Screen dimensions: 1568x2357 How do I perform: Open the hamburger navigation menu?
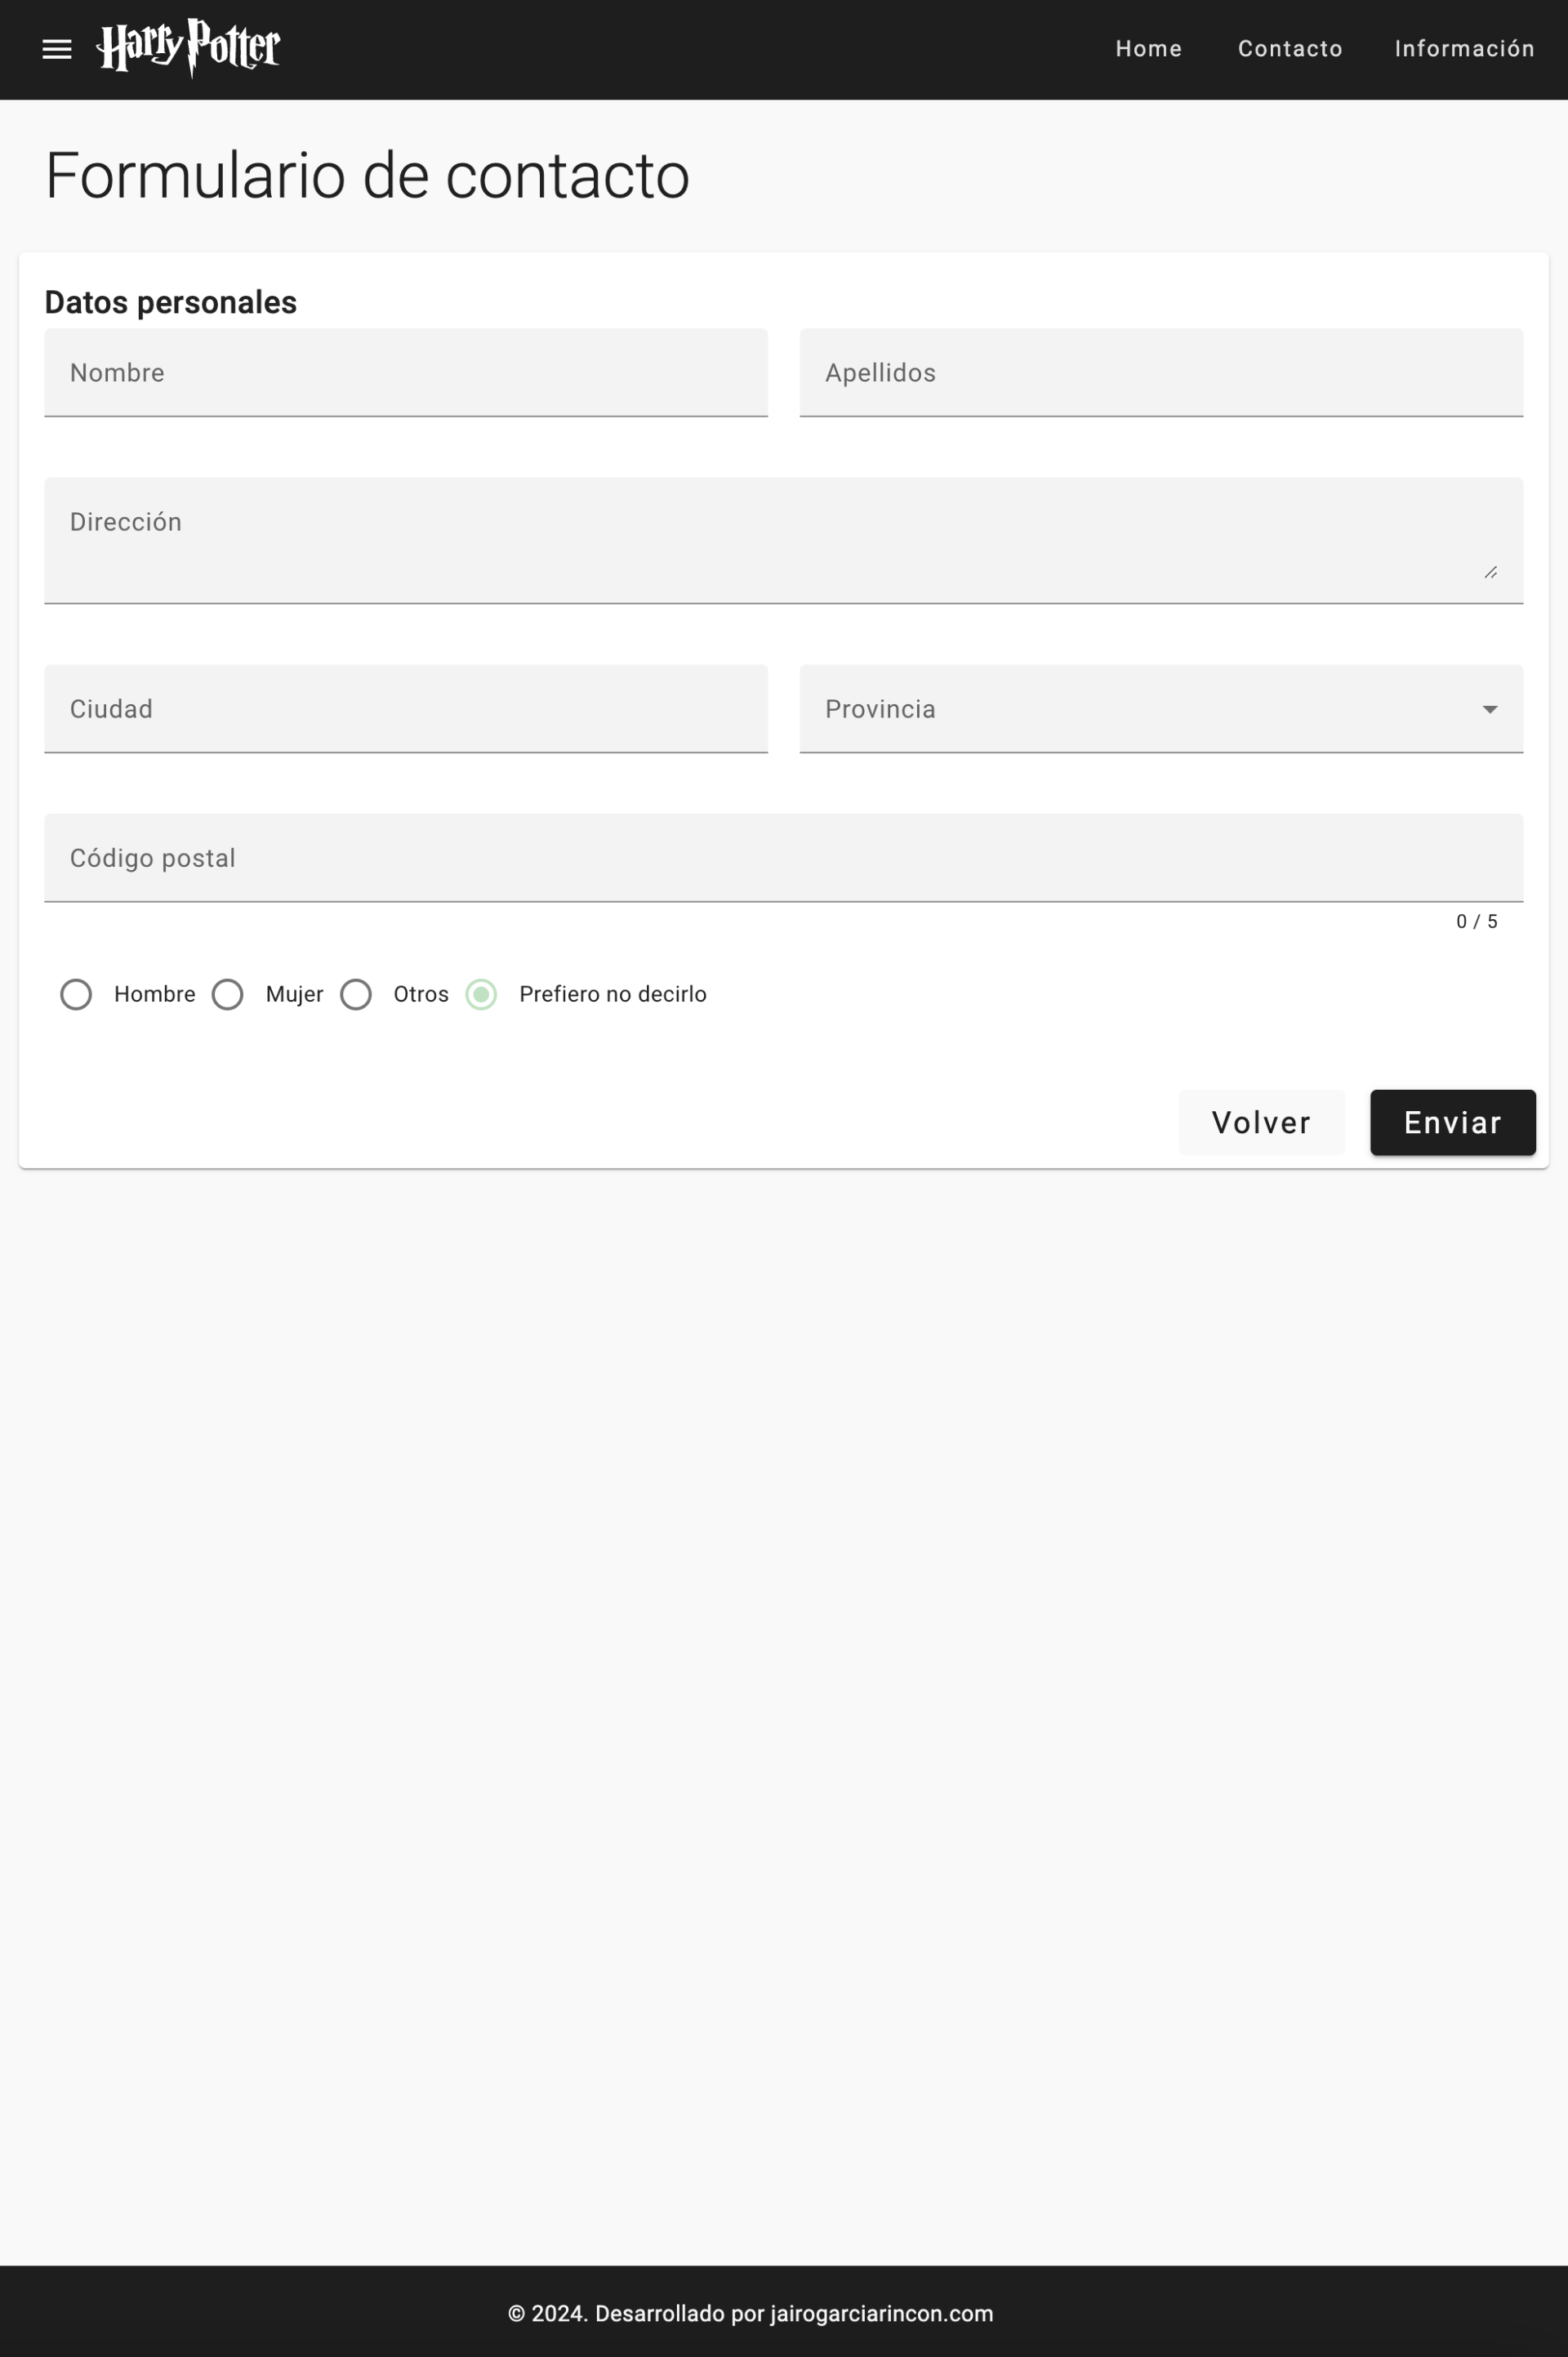pos(56,49)
